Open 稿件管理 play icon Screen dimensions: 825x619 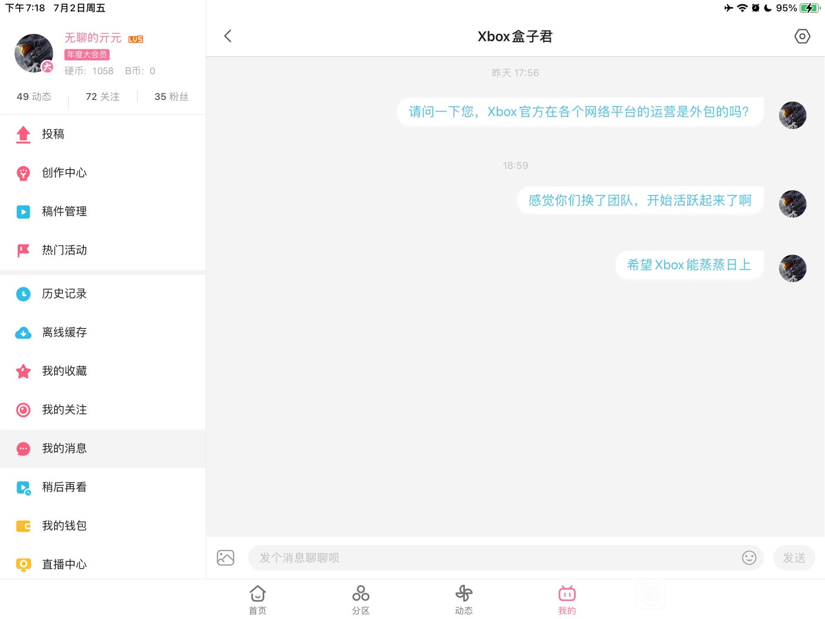point(23,212)
